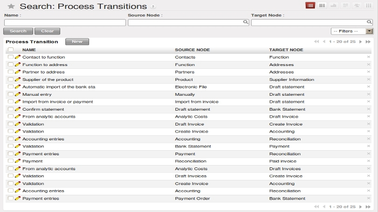Focus the Name search field

[65, 23]
